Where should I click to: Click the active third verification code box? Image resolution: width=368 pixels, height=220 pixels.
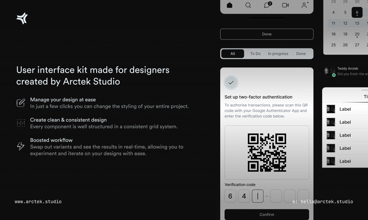point(258,196)
